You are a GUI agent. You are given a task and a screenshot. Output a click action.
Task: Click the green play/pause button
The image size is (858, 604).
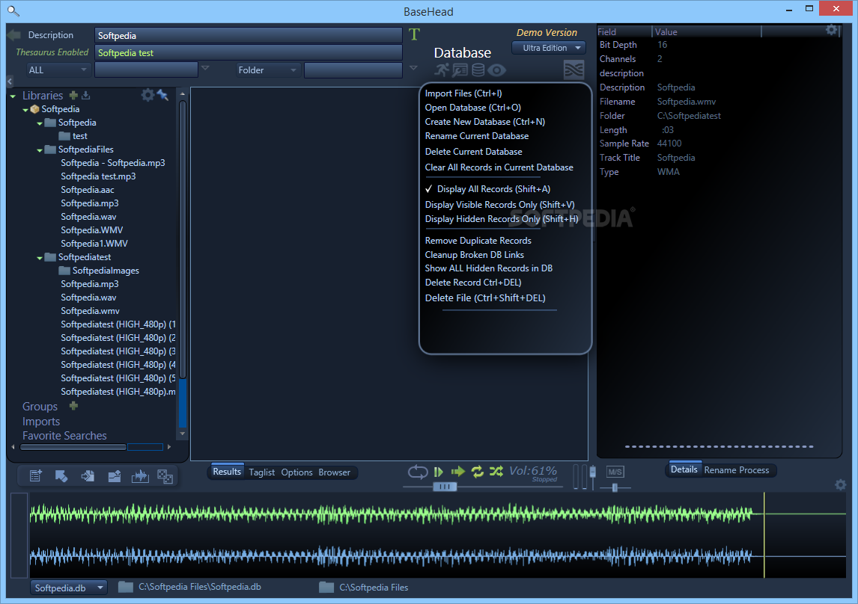(x=438, y=471)
